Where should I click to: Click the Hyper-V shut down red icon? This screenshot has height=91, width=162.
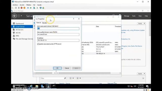(22, 8)
